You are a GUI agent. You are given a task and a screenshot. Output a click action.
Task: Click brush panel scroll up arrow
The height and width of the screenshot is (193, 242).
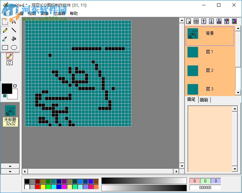[x=235, y=109]
